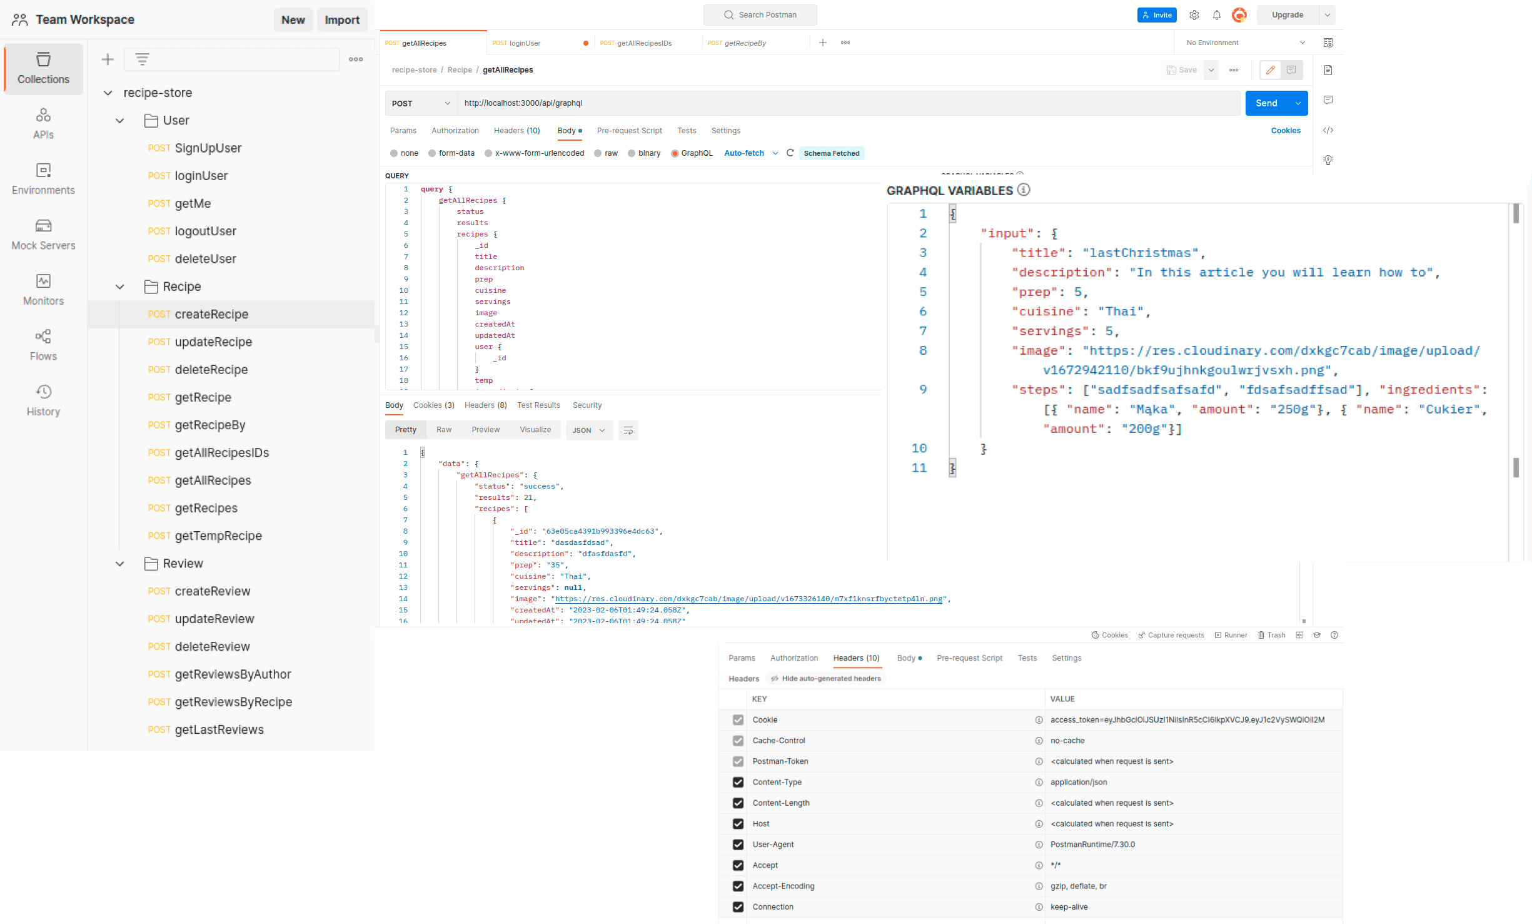
Task: Open Runner in the status bar
Action: [x=1231, y=636]
